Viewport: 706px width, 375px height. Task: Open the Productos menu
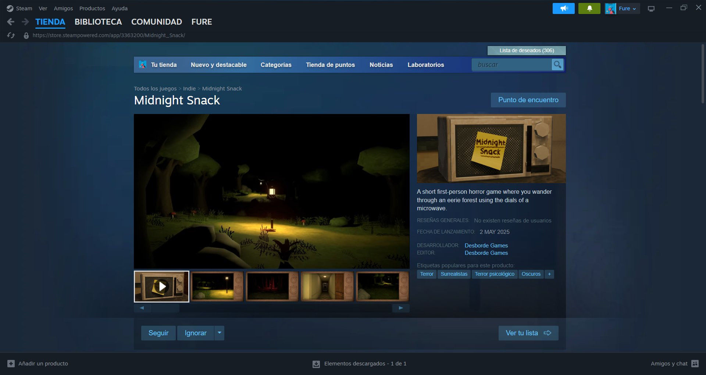coord(92,8)
